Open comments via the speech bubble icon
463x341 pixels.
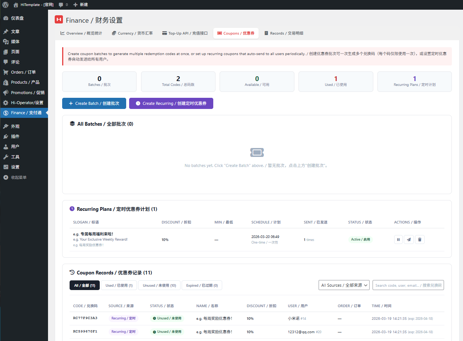[x=61, y=4]
